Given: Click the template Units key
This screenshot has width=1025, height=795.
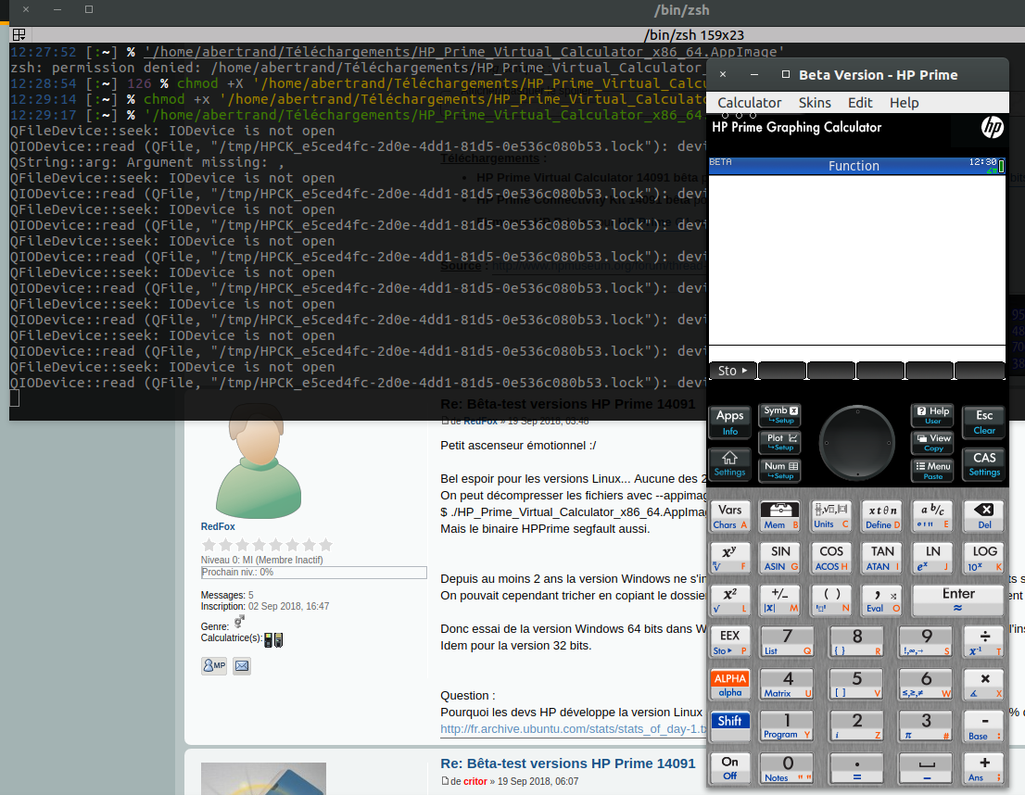Looking at the screenshot, I should pos(831,516).
